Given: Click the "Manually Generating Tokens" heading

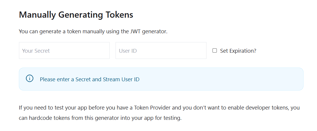Looking at the screenshot, I should pyautogui.click(x=76, y=15).
